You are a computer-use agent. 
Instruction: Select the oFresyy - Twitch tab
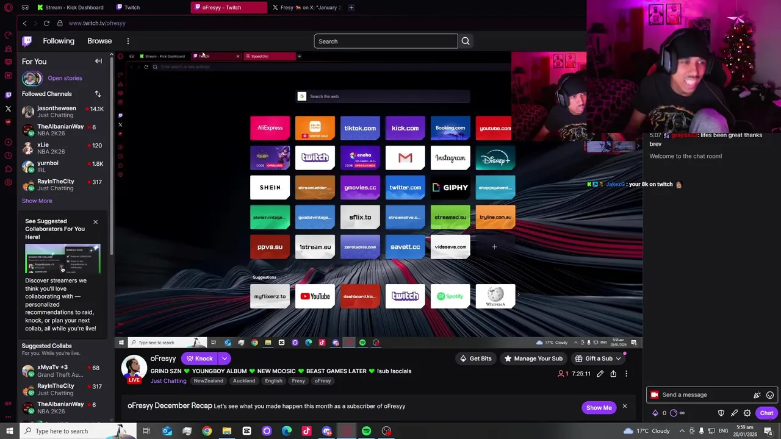click(x=229, y=7)
